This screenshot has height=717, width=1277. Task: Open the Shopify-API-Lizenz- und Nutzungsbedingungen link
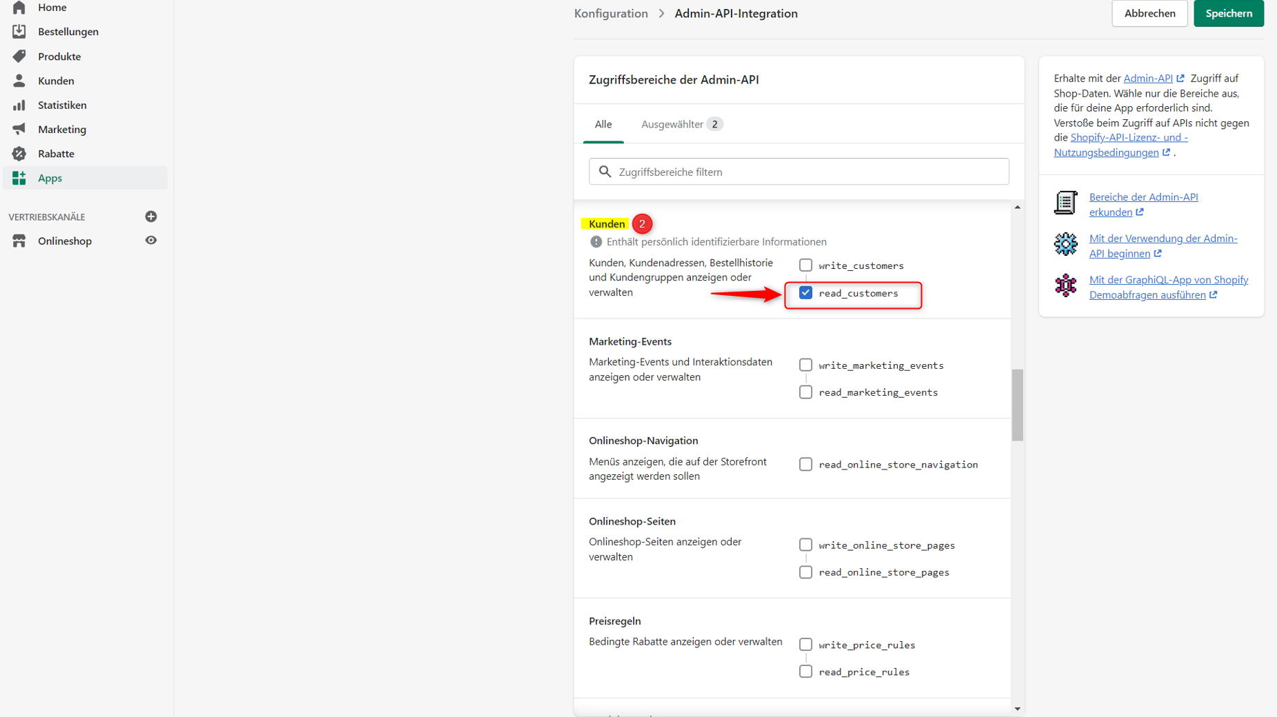coord(1128,138)
